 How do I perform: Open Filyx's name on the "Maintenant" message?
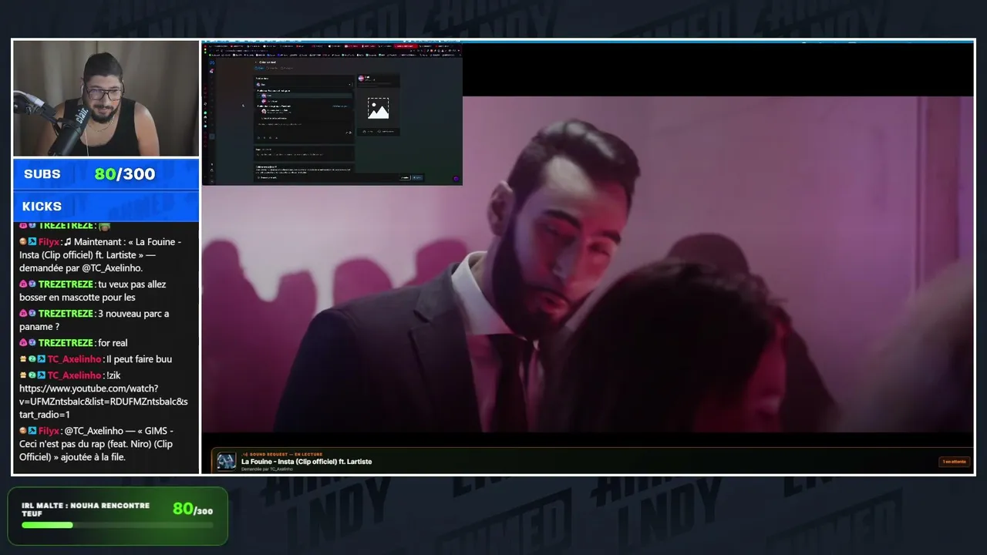pyautogui.click(x=49, y=242)
